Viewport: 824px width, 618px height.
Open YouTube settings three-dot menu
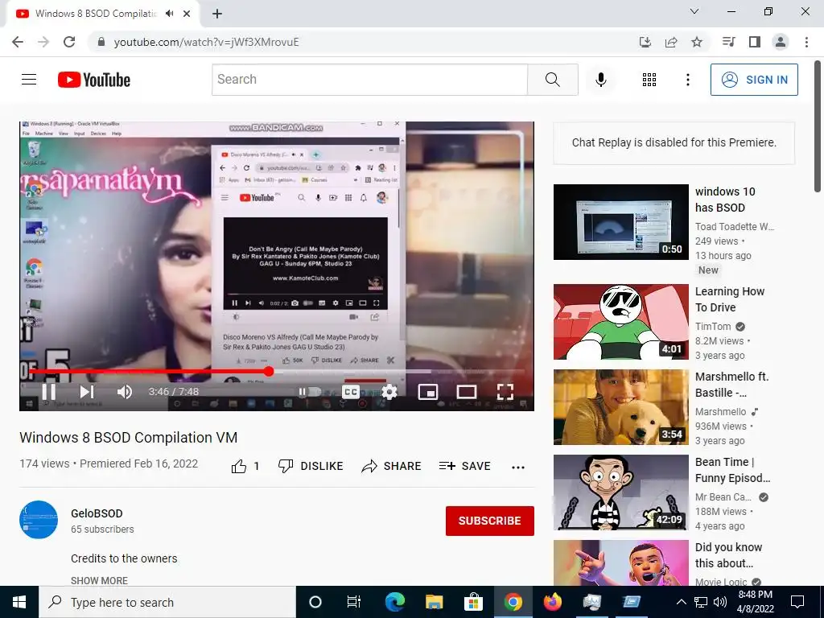pyautogui.click(x=687, y=80)
